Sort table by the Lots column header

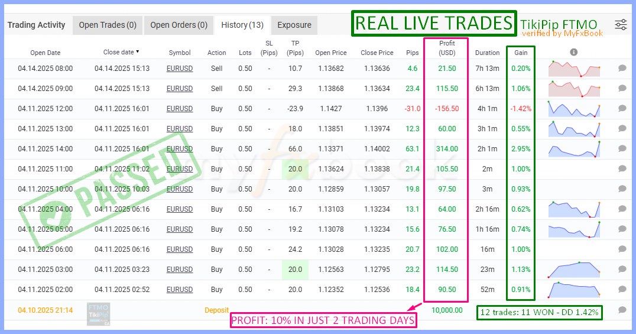(x=245, y=53)
